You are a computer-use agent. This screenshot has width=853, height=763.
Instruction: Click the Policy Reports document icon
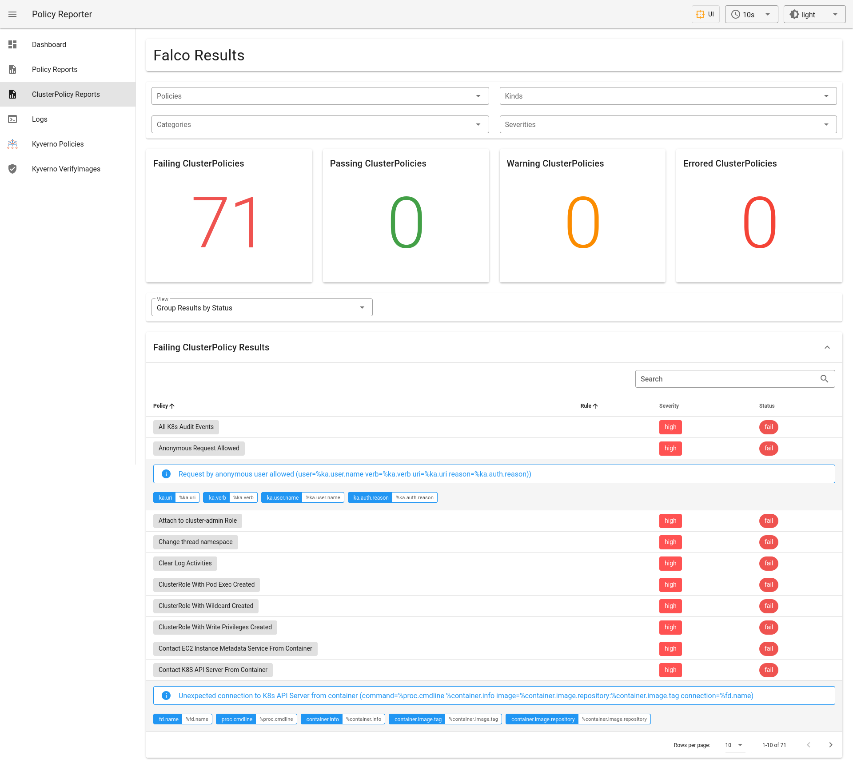(12, 69)
